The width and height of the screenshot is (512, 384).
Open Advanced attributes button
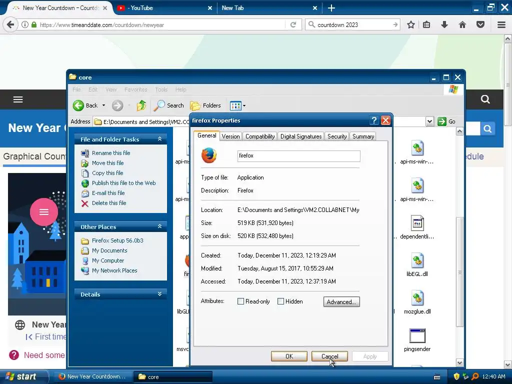[x=341, y=301]
